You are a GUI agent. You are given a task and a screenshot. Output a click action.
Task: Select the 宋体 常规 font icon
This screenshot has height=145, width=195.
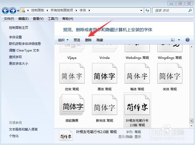[170, 73]
